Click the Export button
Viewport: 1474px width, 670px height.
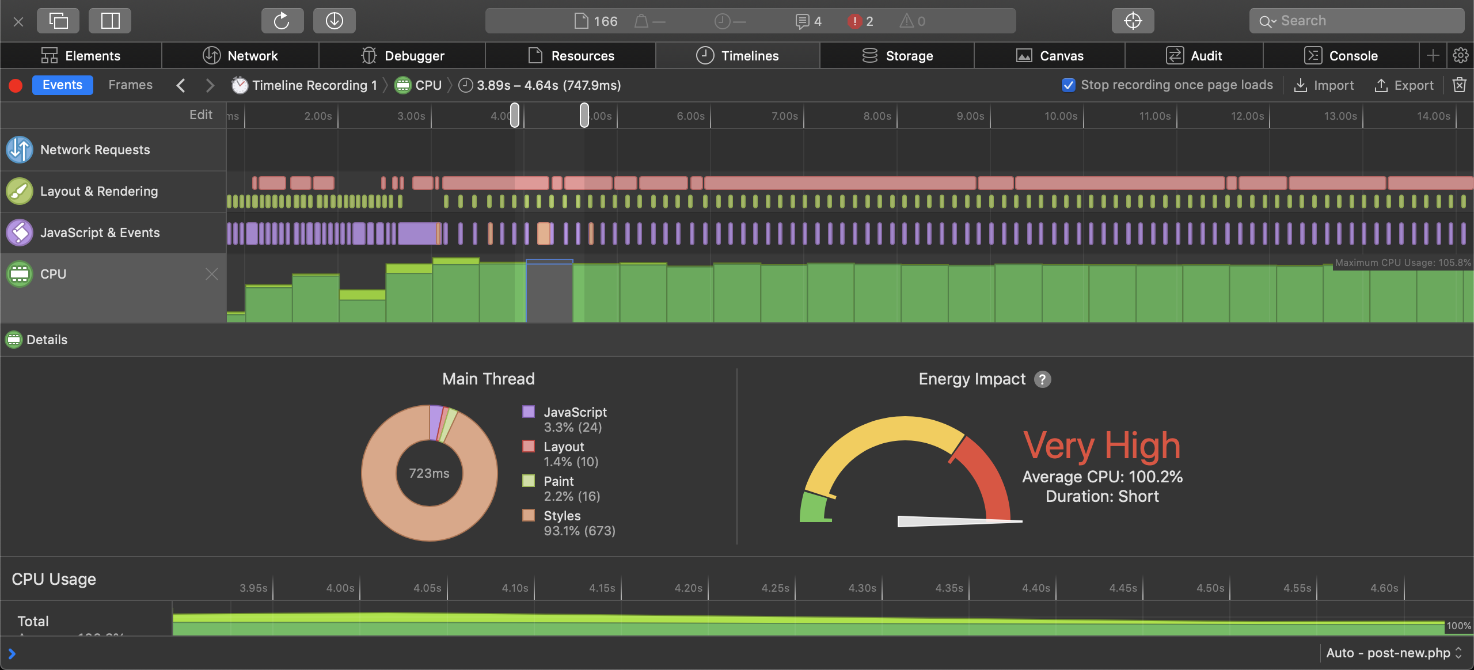click(1404, 85)
